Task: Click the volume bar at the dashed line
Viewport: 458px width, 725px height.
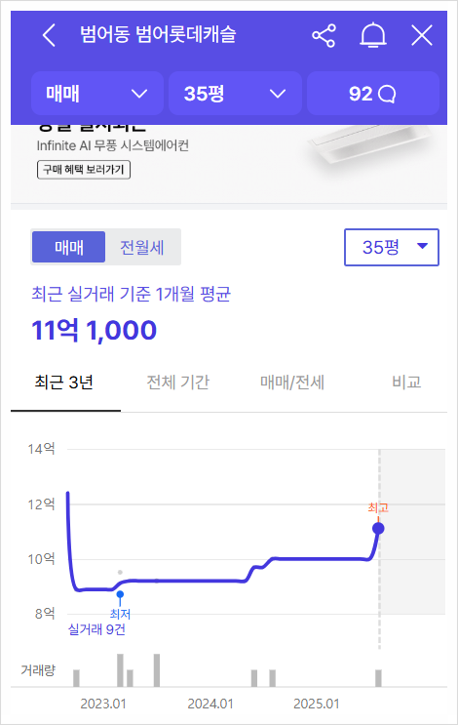Action: click(379, 678)
